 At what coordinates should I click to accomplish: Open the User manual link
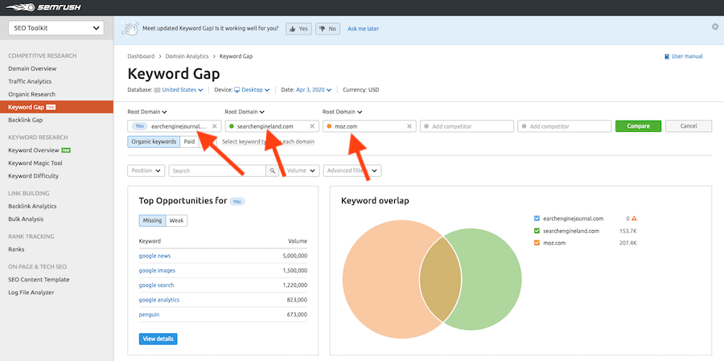(683, 56)
